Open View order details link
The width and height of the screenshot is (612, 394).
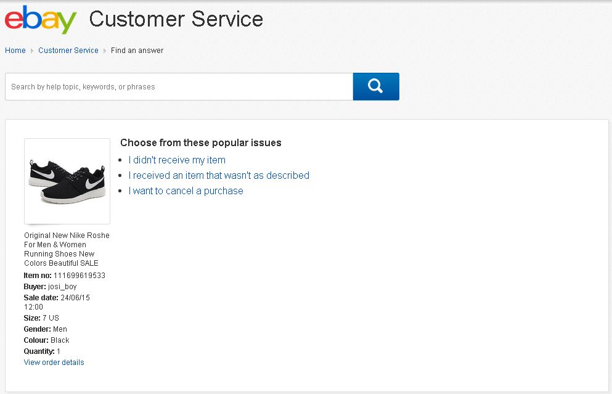click(x=54, y=363)
